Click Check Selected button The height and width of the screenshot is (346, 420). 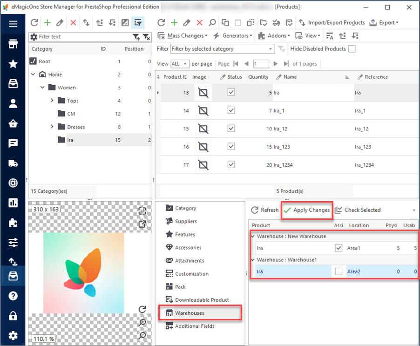[358, 210]
